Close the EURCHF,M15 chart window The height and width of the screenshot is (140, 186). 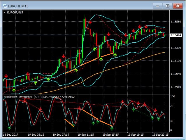pyautogui.click(x=178, y=6)
